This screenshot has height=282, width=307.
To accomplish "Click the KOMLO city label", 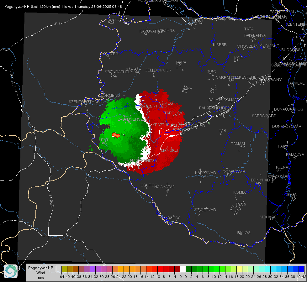I will point(240,192).
